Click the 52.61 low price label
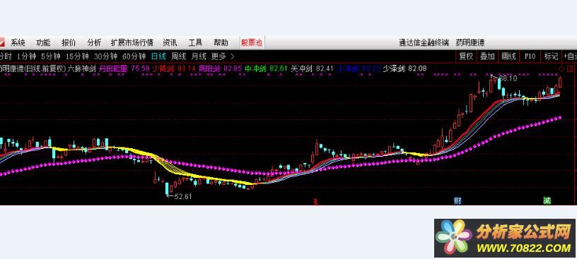Image resolution: width=577 pixels, height=259 pixels. [x=183, y=197]
